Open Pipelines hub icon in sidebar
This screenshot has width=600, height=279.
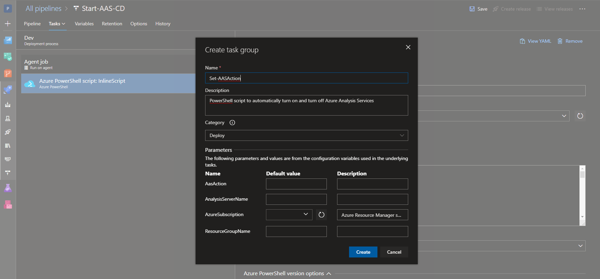[x=8, y=90]
